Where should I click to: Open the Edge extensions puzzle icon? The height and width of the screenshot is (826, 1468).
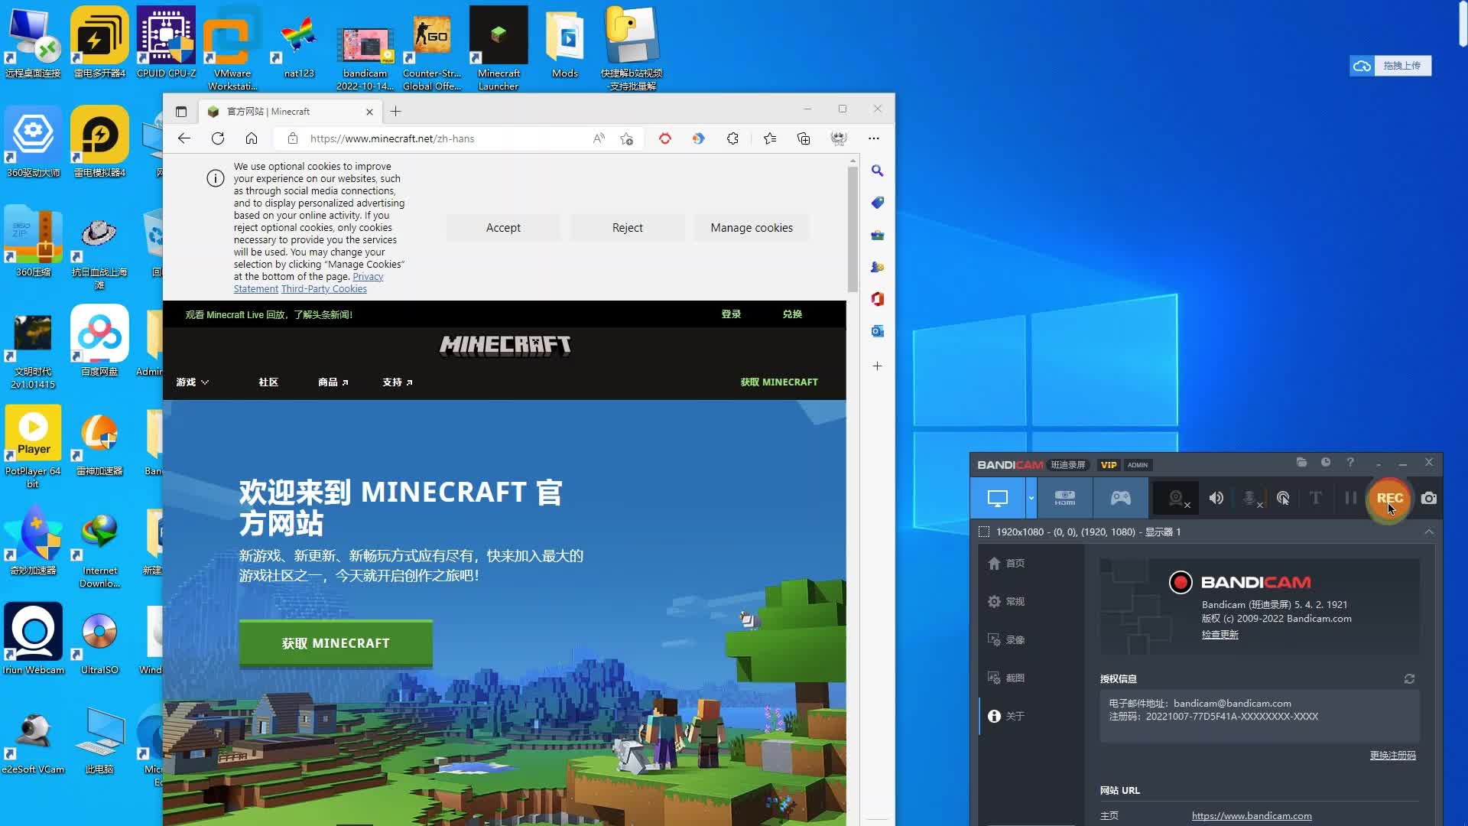pos(732,138)
